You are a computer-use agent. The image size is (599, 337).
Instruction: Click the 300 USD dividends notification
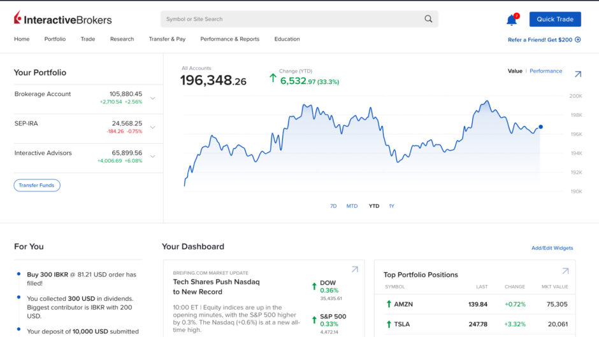point(80,307)
